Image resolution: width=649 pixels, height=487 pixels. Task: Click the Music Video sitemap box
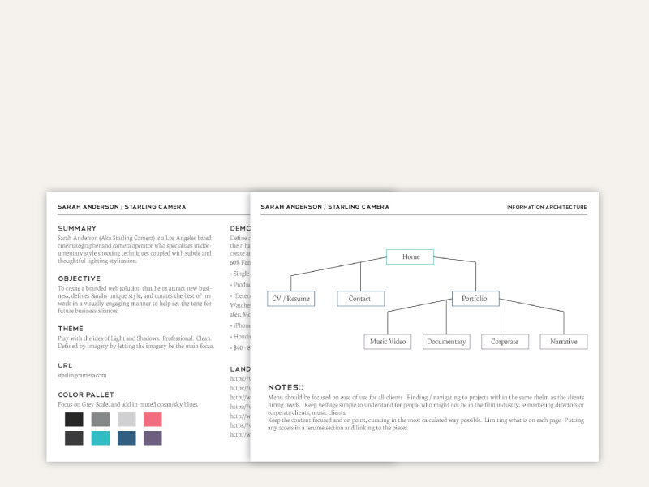coord(388,342)
